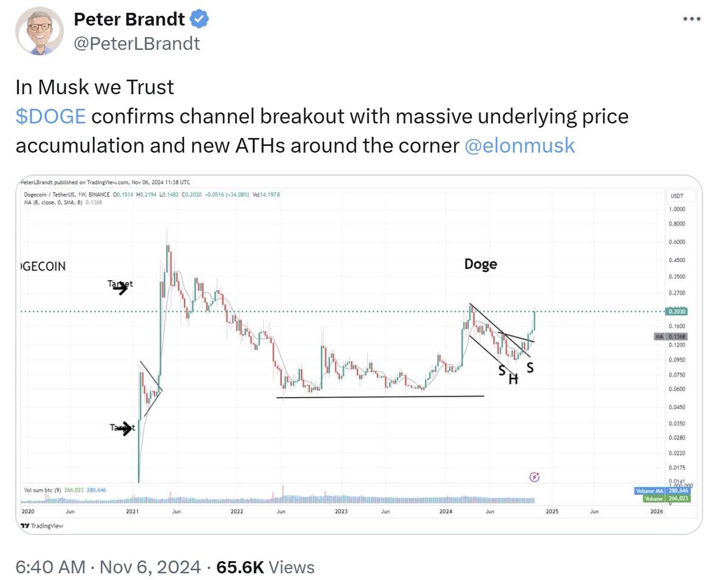The image size is (717, 580).
Task: Click the gray MA 0.1368 price marker
Action: click(x=670, y=336)
